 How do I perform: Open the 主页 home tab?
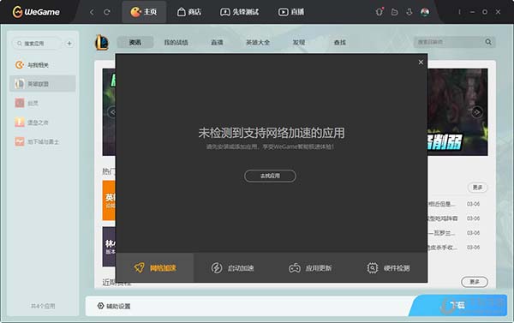(144, 12)
